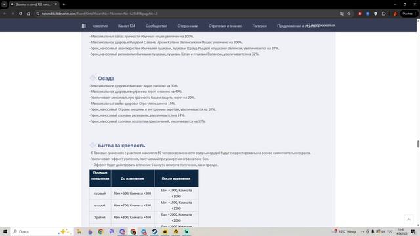
Task: Open the red extension icon
Action: 360,14
